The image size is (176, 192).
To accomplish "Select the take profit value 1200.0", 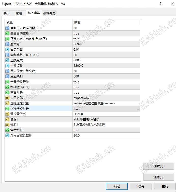I will [107, 66].
